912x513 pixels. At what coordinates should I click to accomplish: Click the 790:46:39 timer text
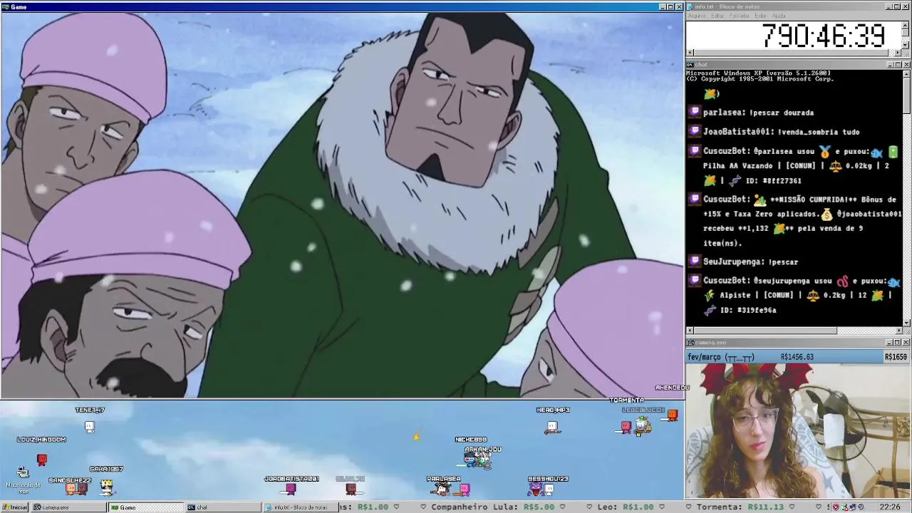click(823, 36)
